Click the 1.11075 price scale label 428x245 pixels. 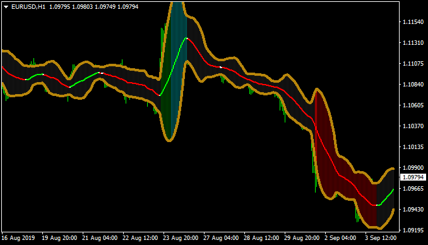[413, 64]
